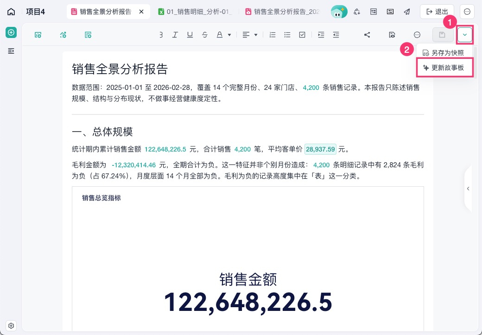Click the text alignment icon

click(x=246, y=35)
